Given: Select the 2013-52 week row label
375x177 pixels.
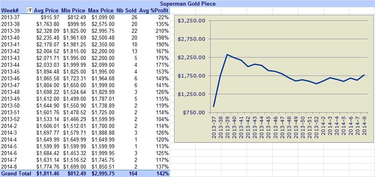Looking at the screenshot, I should pyautogui.click(x=10, y=119).
